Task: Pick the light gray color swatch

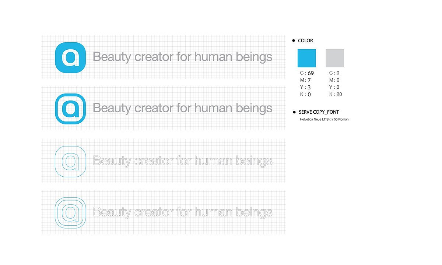Action: 334,58
